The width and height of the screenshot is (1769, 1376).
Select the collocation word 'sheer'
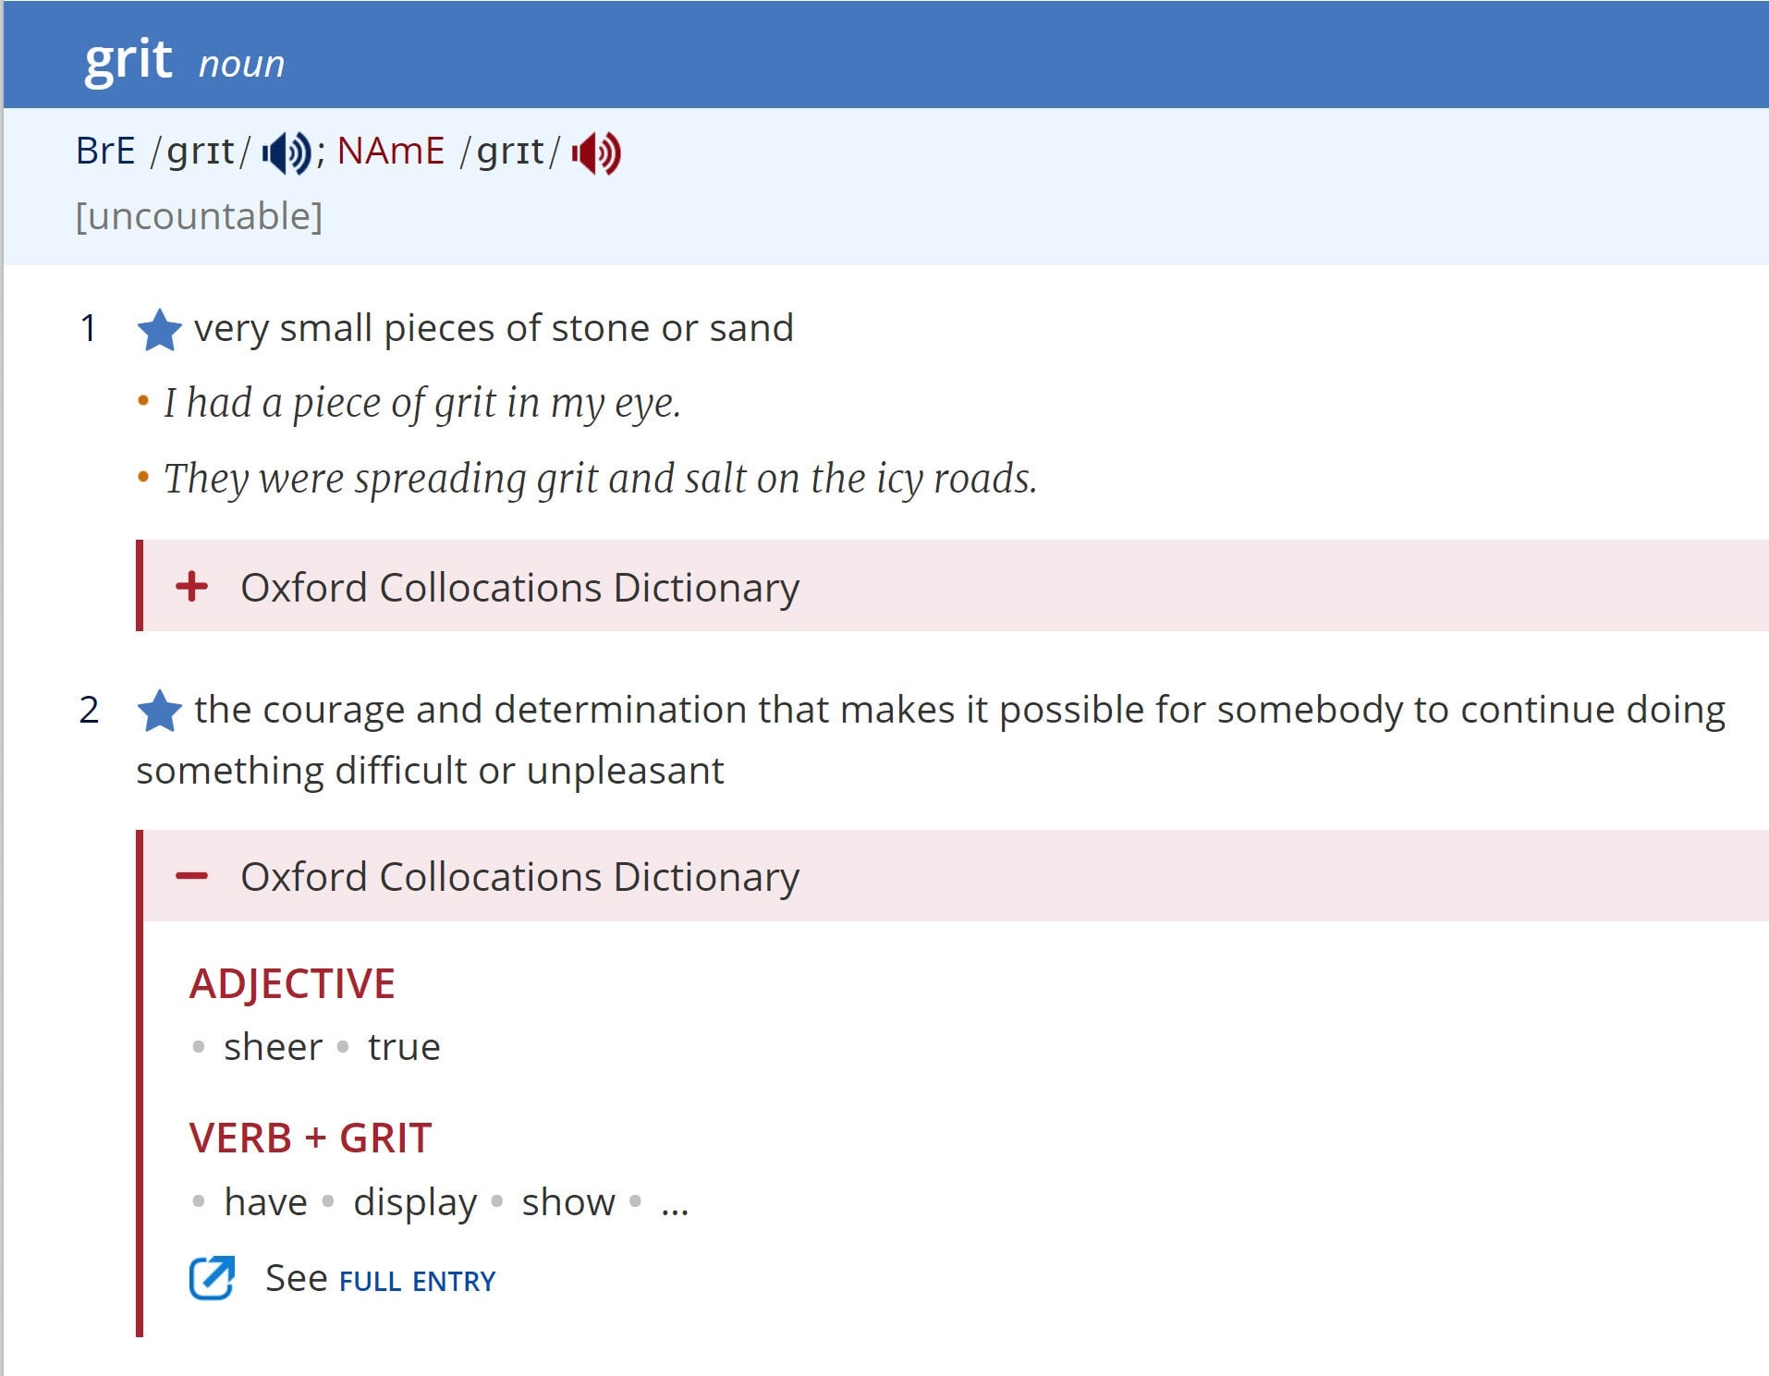coord(273,1047)
